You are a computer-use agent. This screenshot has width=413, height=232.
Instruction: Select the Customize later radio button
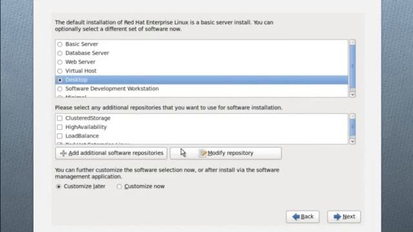point(59,186)
